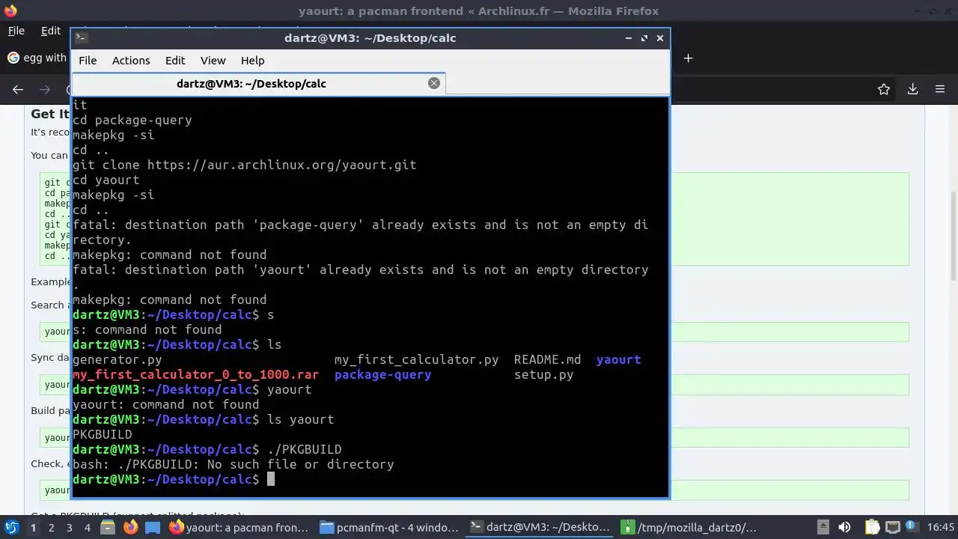The width and height of the screenshot is (958, 539).
Task: Click 'setup.py' in the terminal listing
Action: point(543,374)
